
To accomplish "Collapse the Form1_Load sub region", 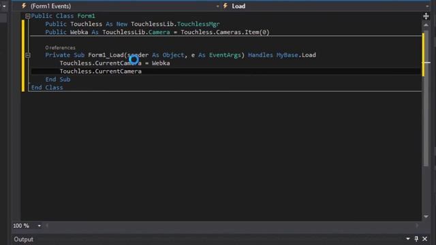I will click(27, 55).
